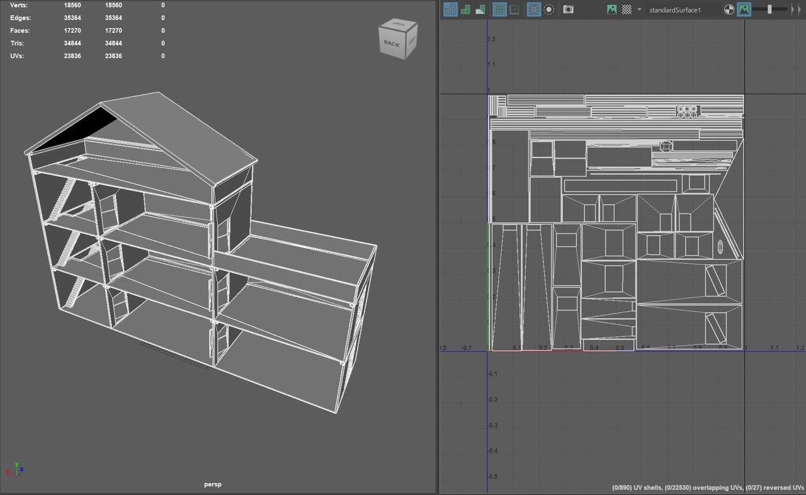Viewport: 806px width, 495px height.
Task: Click the view cube left side face
Action: pyautogui.click(x=412, y=42)
